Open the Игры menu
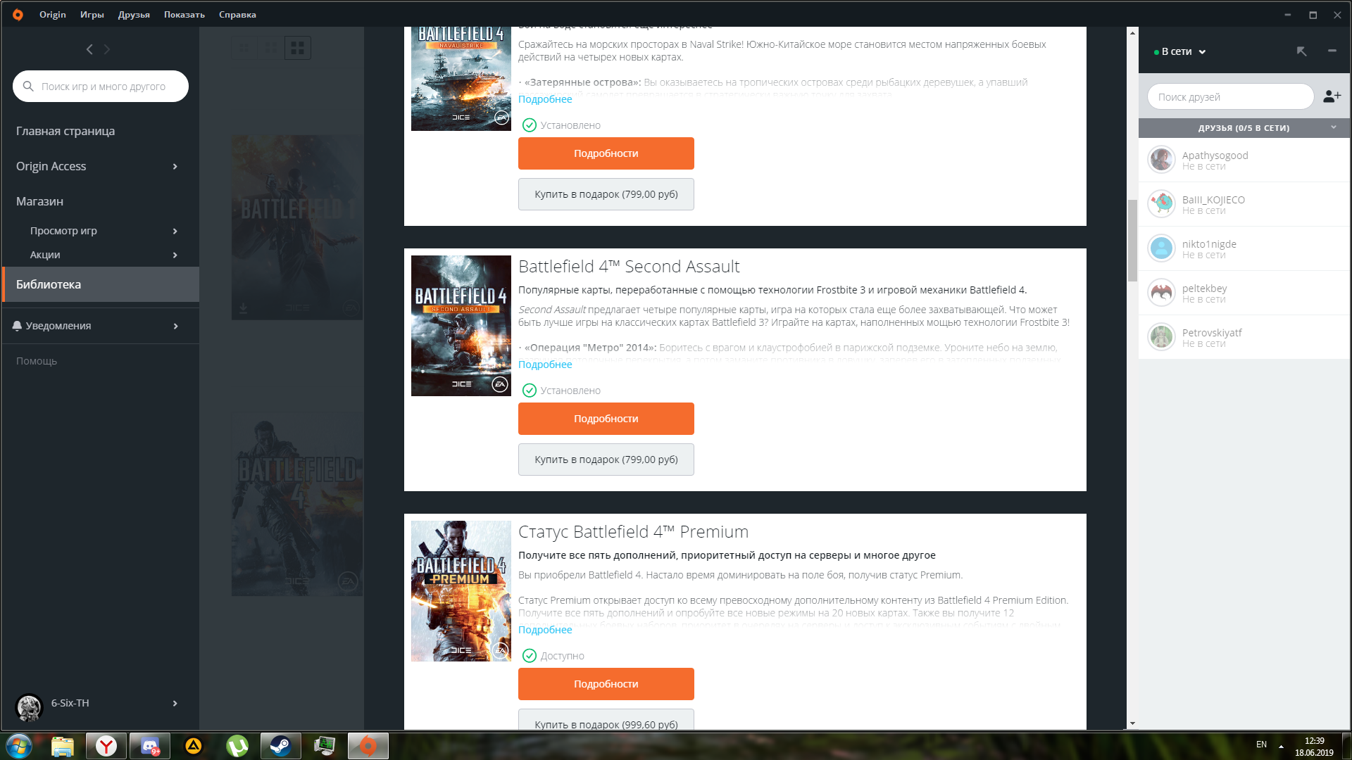Viewport: 1352px width, 760px height. pos(92,14)
